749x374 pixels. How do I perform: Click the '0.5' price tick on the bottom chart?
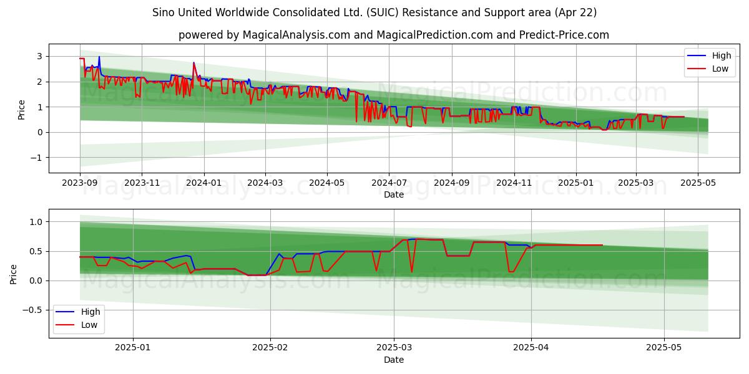coord(36,251)
